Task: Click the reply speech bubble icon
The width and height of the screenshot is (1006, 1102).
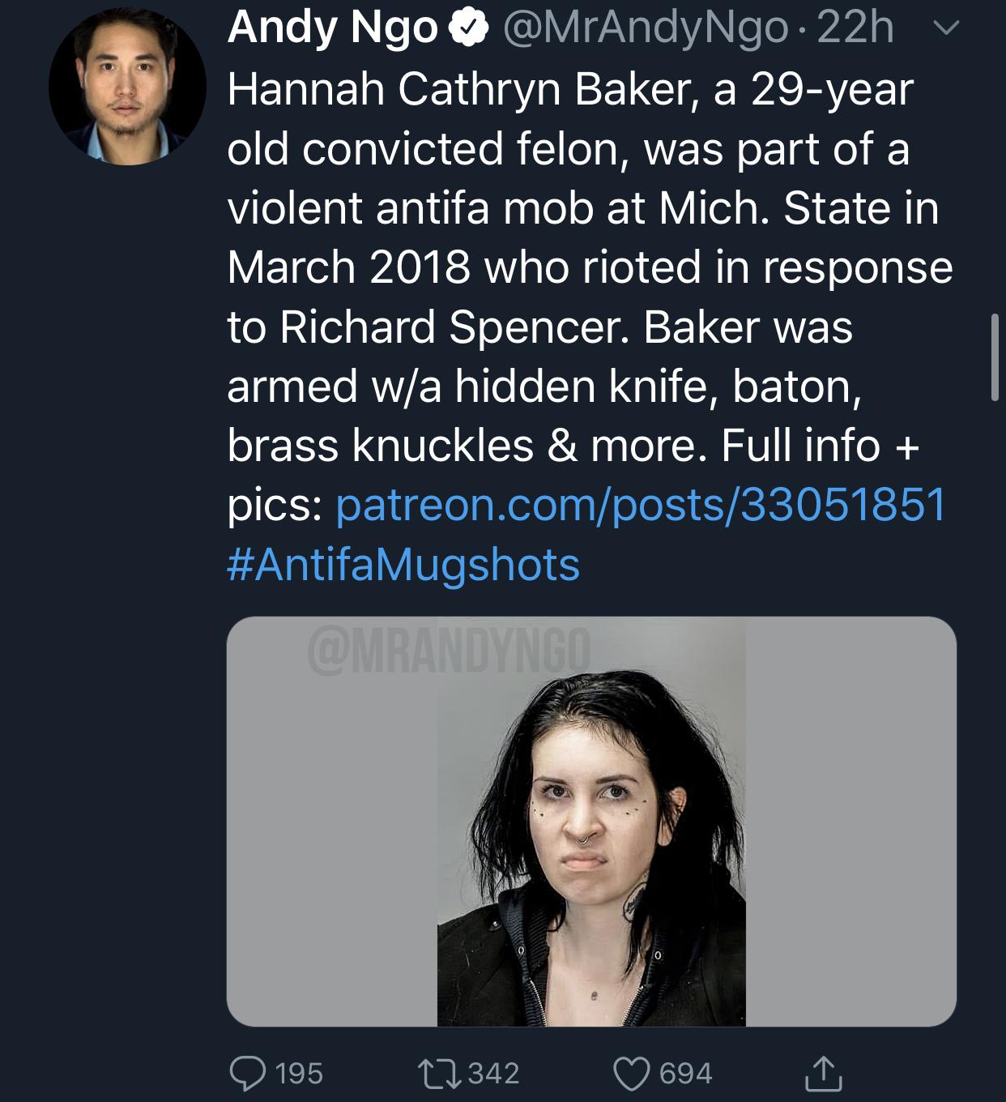Action: [249, 1073]
